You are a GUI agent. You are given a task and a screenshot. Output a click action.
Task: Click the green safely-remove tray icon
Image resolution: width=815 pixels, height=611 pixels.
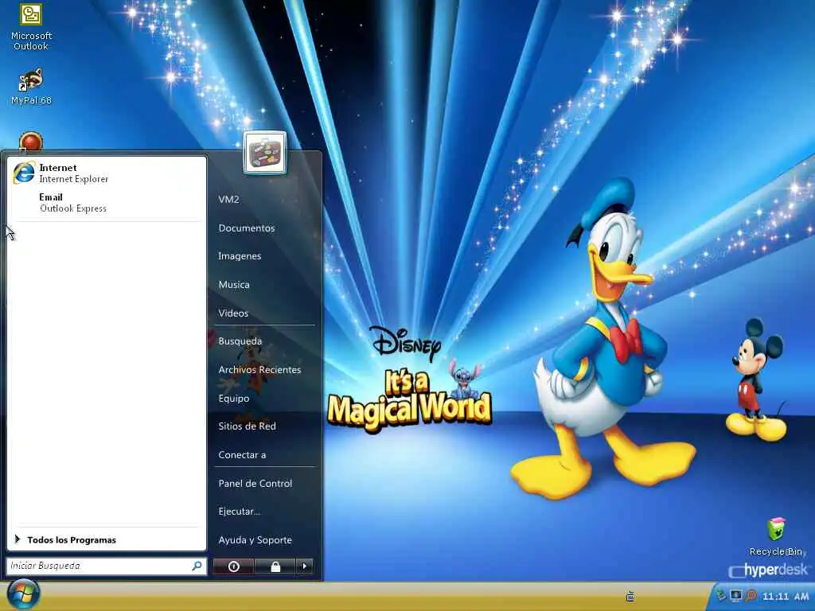pos(721,595)
